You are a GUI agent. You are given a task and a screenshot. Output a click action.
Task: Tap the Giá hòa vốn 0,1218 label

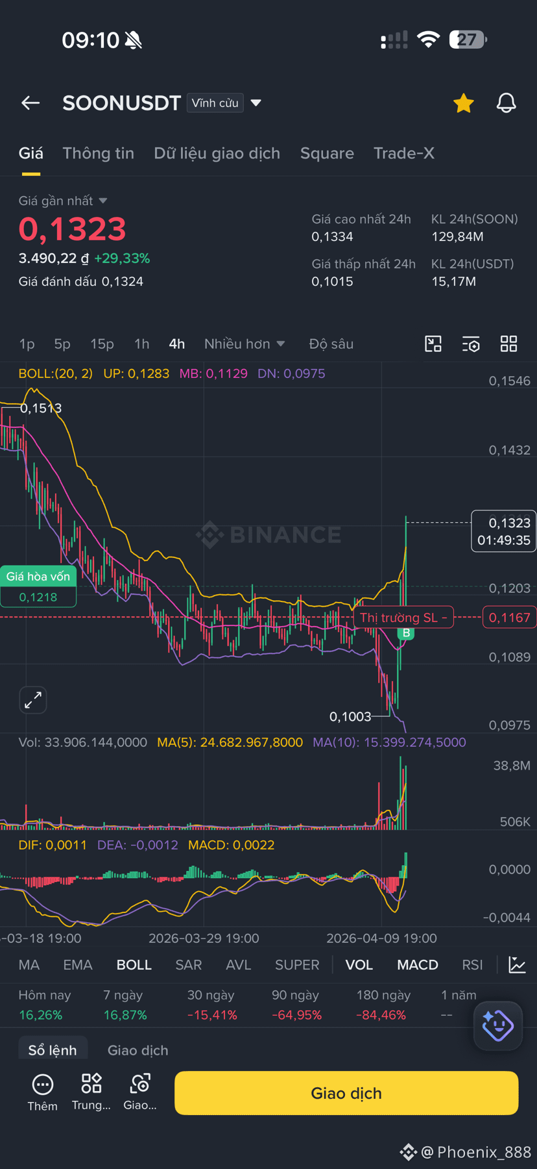point(38,586)
